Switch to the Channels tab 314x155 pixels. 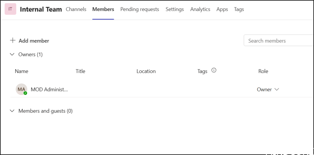(x=76, y=9)
